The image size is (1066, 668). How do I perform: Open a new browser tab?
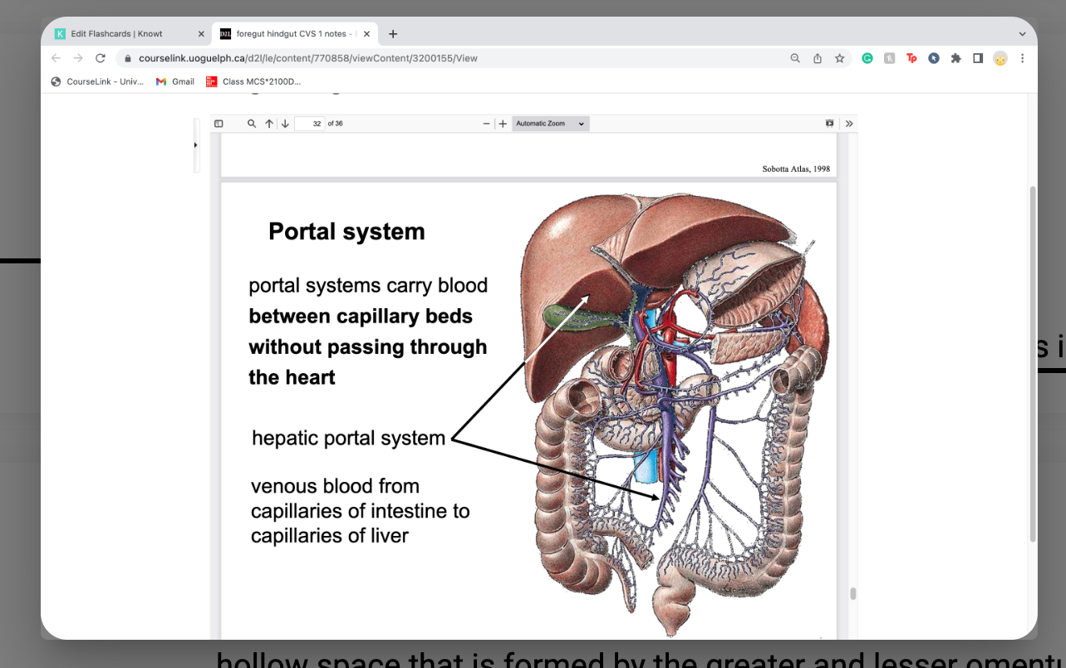[393, 34]
